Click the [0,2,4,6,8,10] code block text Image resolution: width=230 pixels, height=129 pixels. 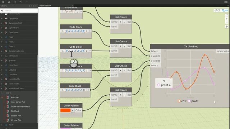[76, 31]
